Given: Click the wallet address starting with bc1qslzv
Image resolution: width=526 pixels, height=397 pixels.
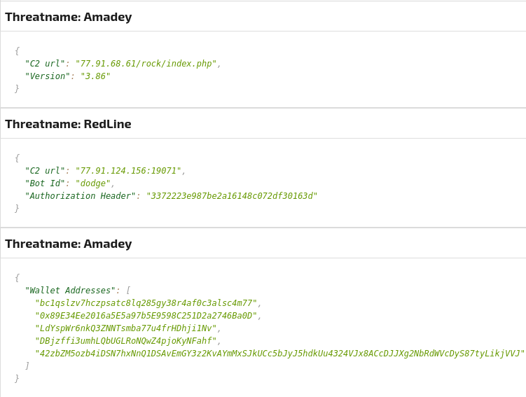Looking at the screenshot, I should [x=146, y=303].
